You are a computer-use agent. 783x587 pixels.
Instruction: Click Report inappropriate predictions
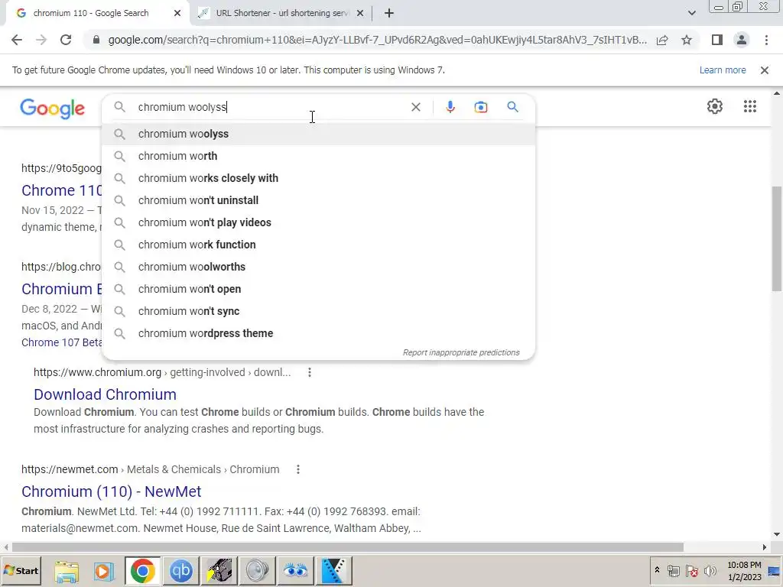461,352
